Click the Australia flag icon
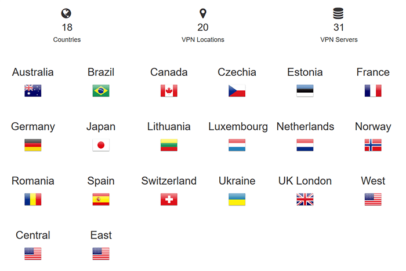Viewport: 406px width, 271px height. [x=33, y=91]
